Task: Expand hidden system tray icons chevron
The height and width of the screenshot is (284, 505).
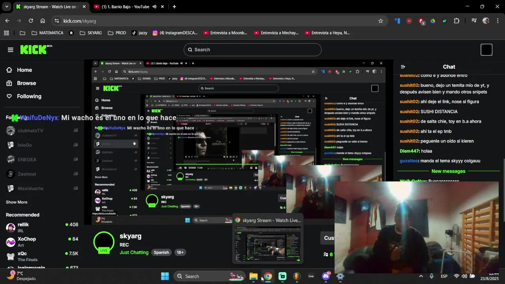Action: 421,276
